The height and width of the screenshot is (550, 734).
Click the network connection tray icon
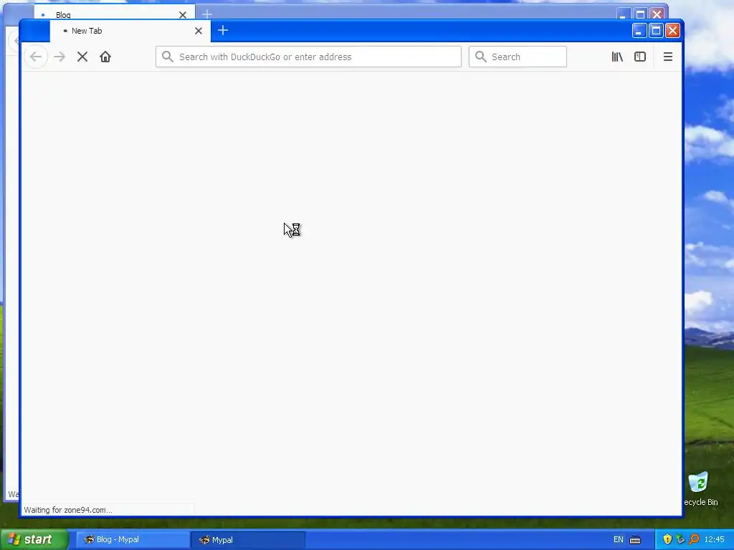[x=681, y=539]
